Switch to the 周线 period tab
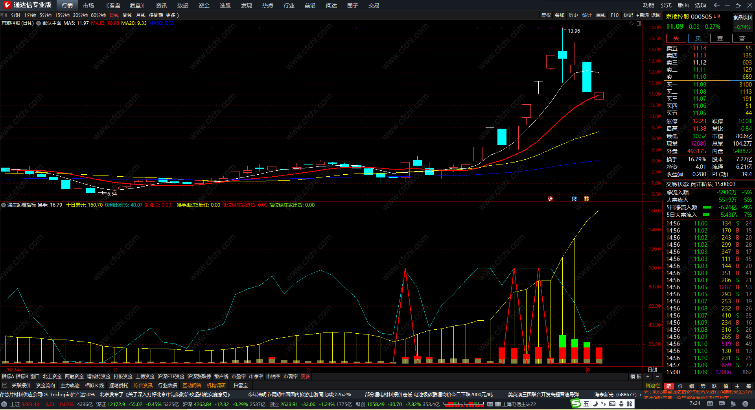755x410 pixels. coord(127,15)
